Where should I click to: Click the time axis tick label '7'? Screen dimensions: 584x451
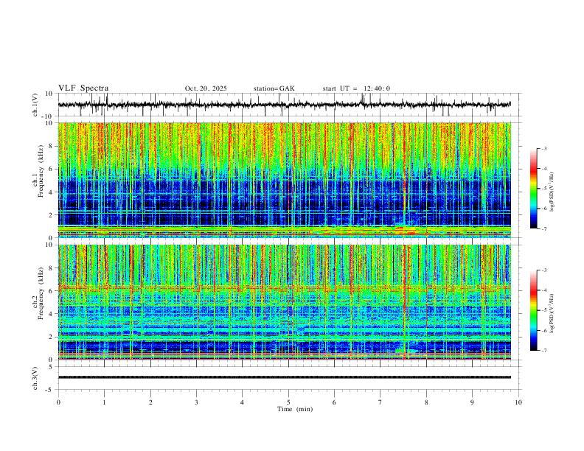tap(380, 402)
